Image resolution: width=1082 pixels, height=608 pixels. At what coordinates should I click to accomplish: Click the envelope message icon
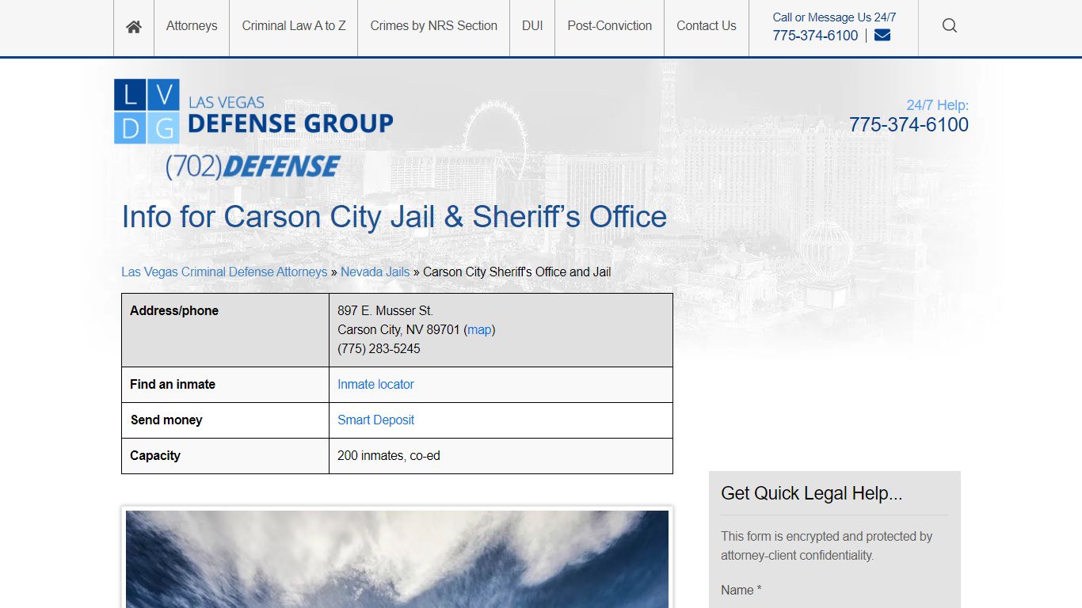[x=882, y=35]
